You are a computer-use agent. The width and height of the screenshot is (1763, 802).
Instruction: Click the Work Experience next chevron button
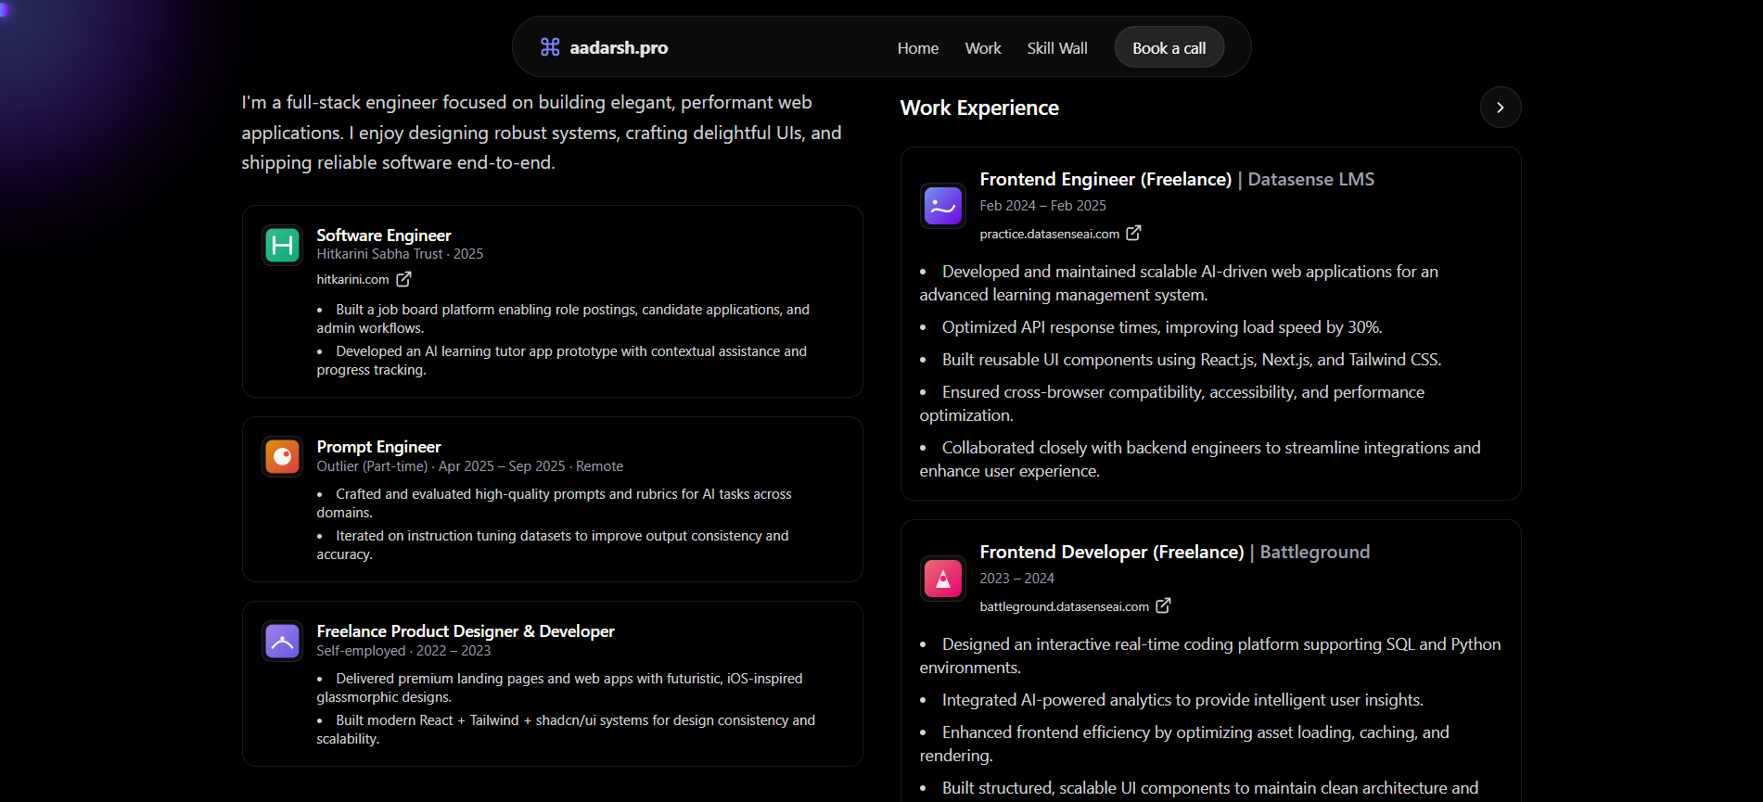(1501, 108)
